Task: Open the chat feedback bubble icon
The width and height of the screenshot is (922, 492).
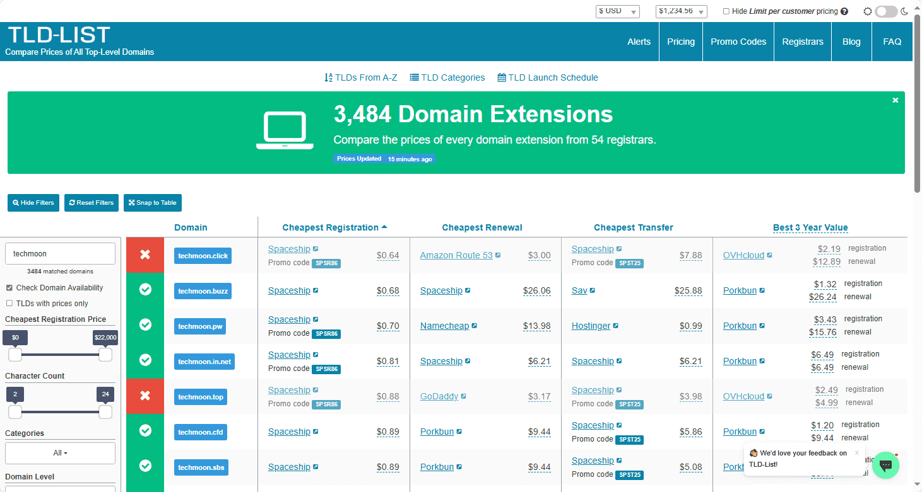Action: pos(885,465)
